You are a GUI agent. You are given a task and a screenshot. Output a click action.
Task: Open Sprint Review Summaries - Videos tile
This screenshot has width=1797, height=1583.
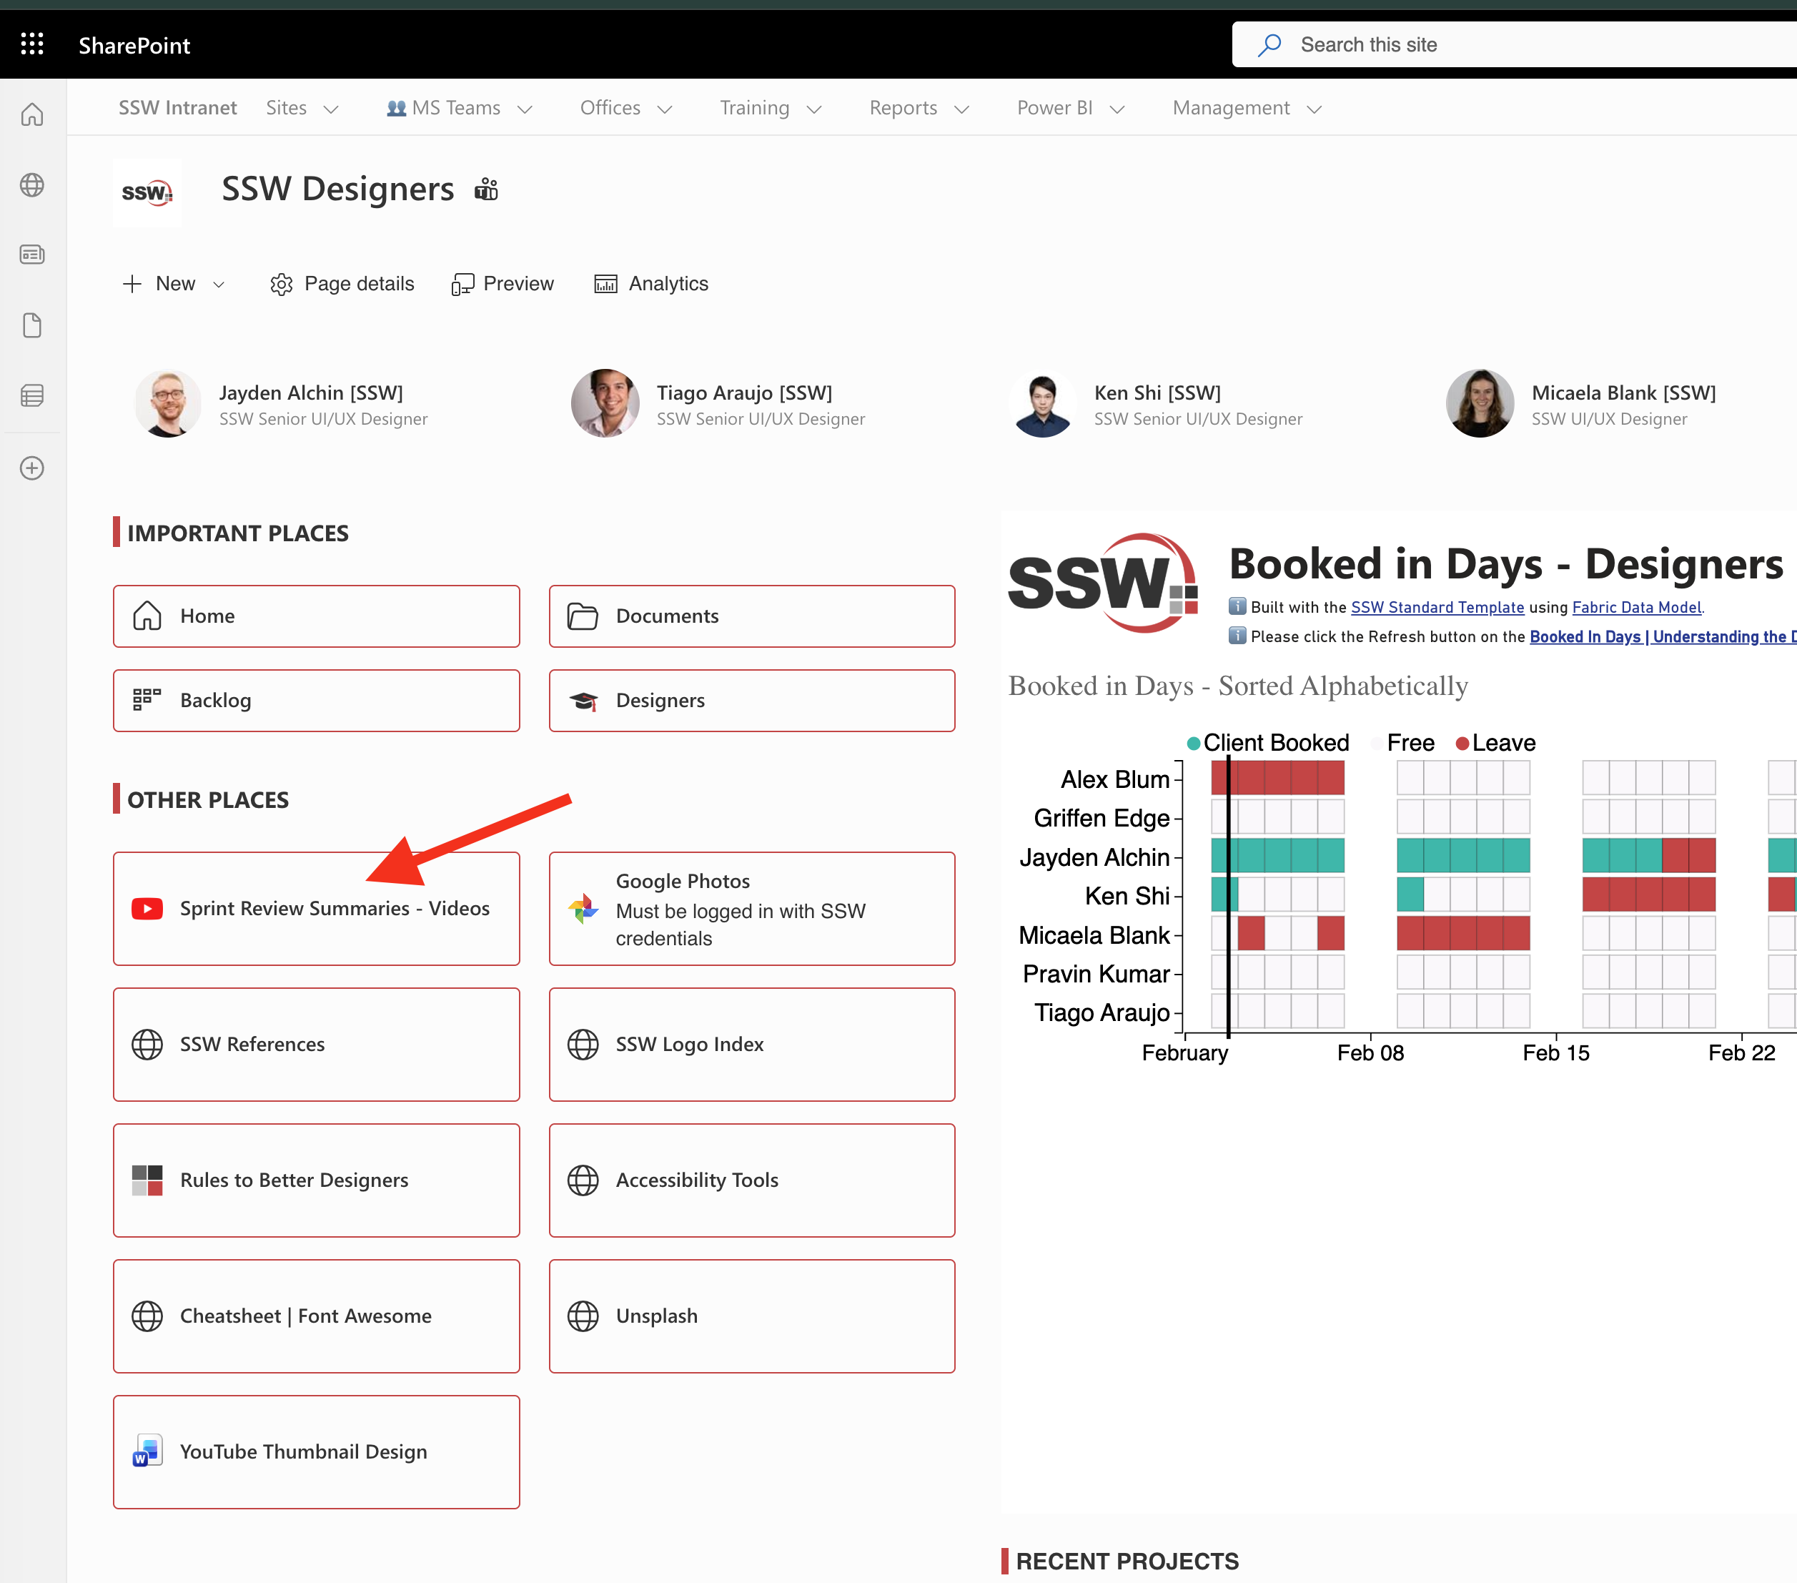tap(317, 909)
